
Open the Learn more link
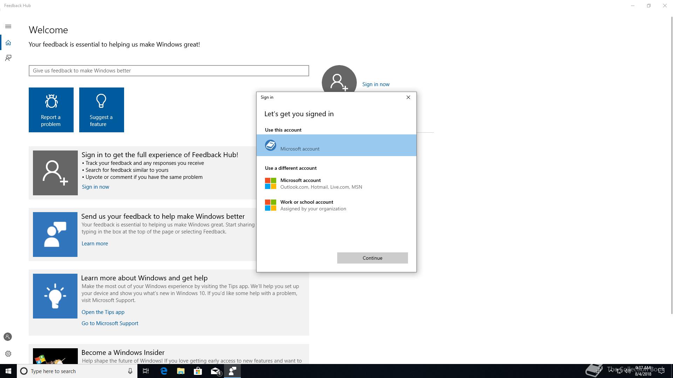(x=95, y=244)
